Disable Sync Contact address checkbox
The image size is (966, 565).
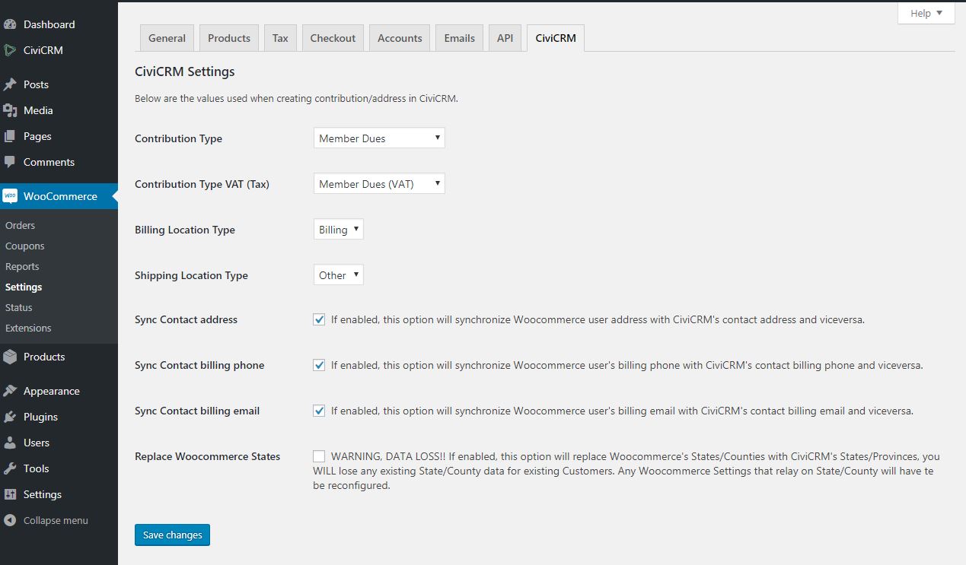[319, 319]
